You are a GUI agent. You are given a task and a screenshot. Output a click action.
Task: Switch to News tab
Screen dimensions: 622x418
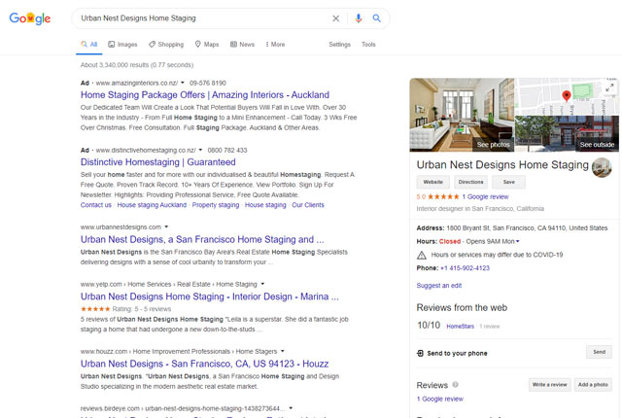[242, 45]
